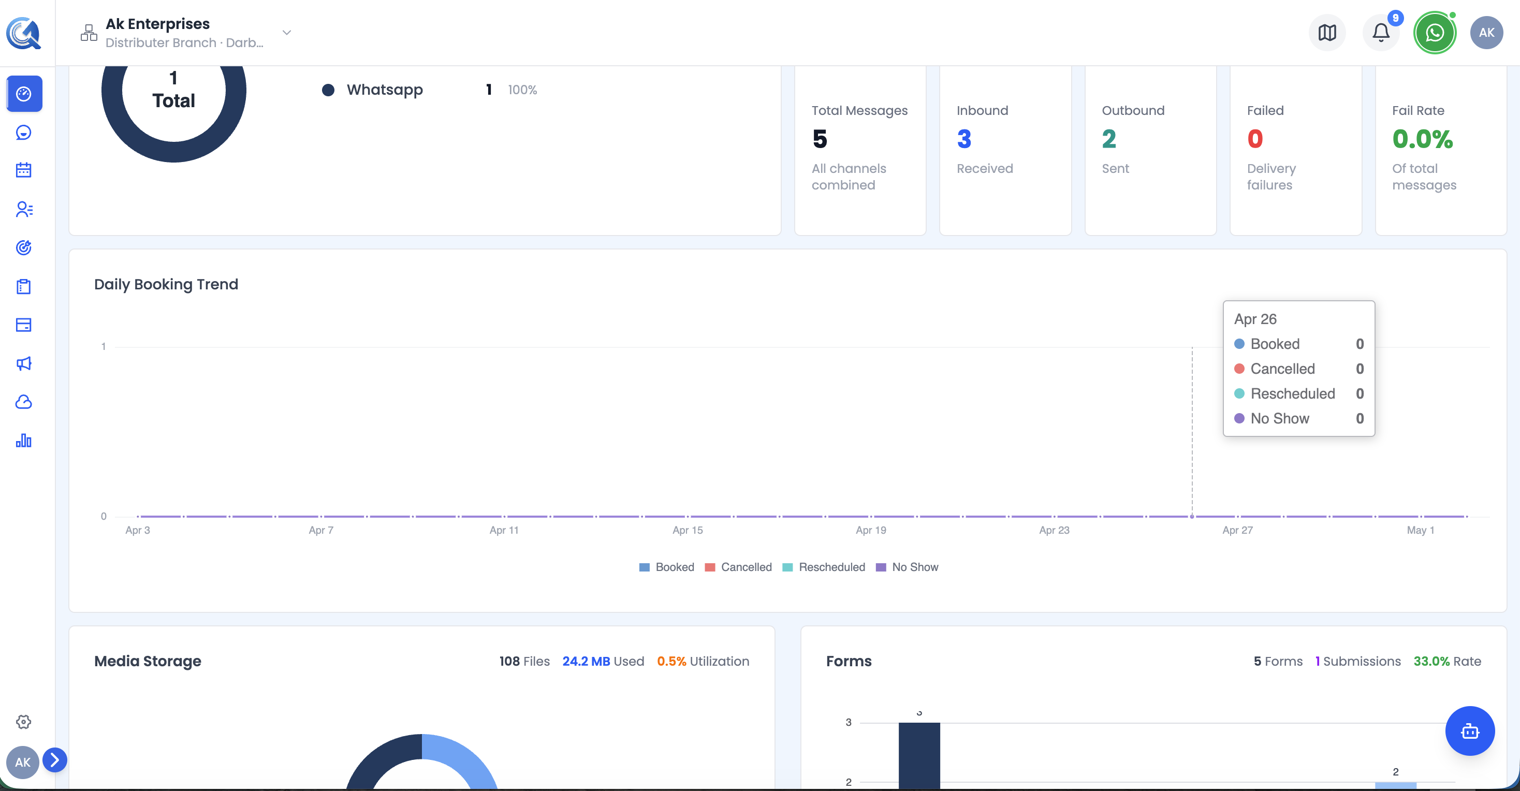This screenshot has width=1520, height=791.
Task: Click the 33.0% Rate value
Action: [x=1448, y=661]
